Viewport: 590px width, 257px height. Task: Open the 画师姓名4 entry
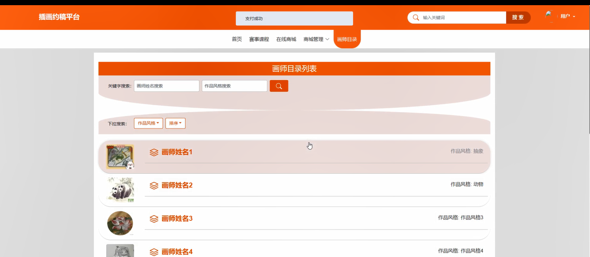pyautogui.click(x=177, y=252)
